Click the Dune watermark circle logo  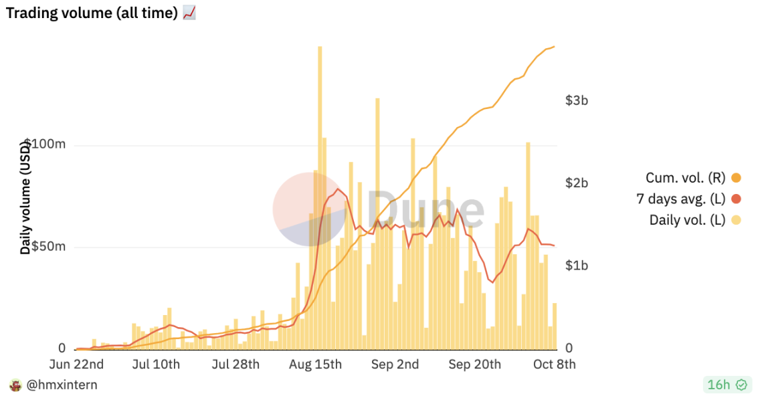point(309,209)
